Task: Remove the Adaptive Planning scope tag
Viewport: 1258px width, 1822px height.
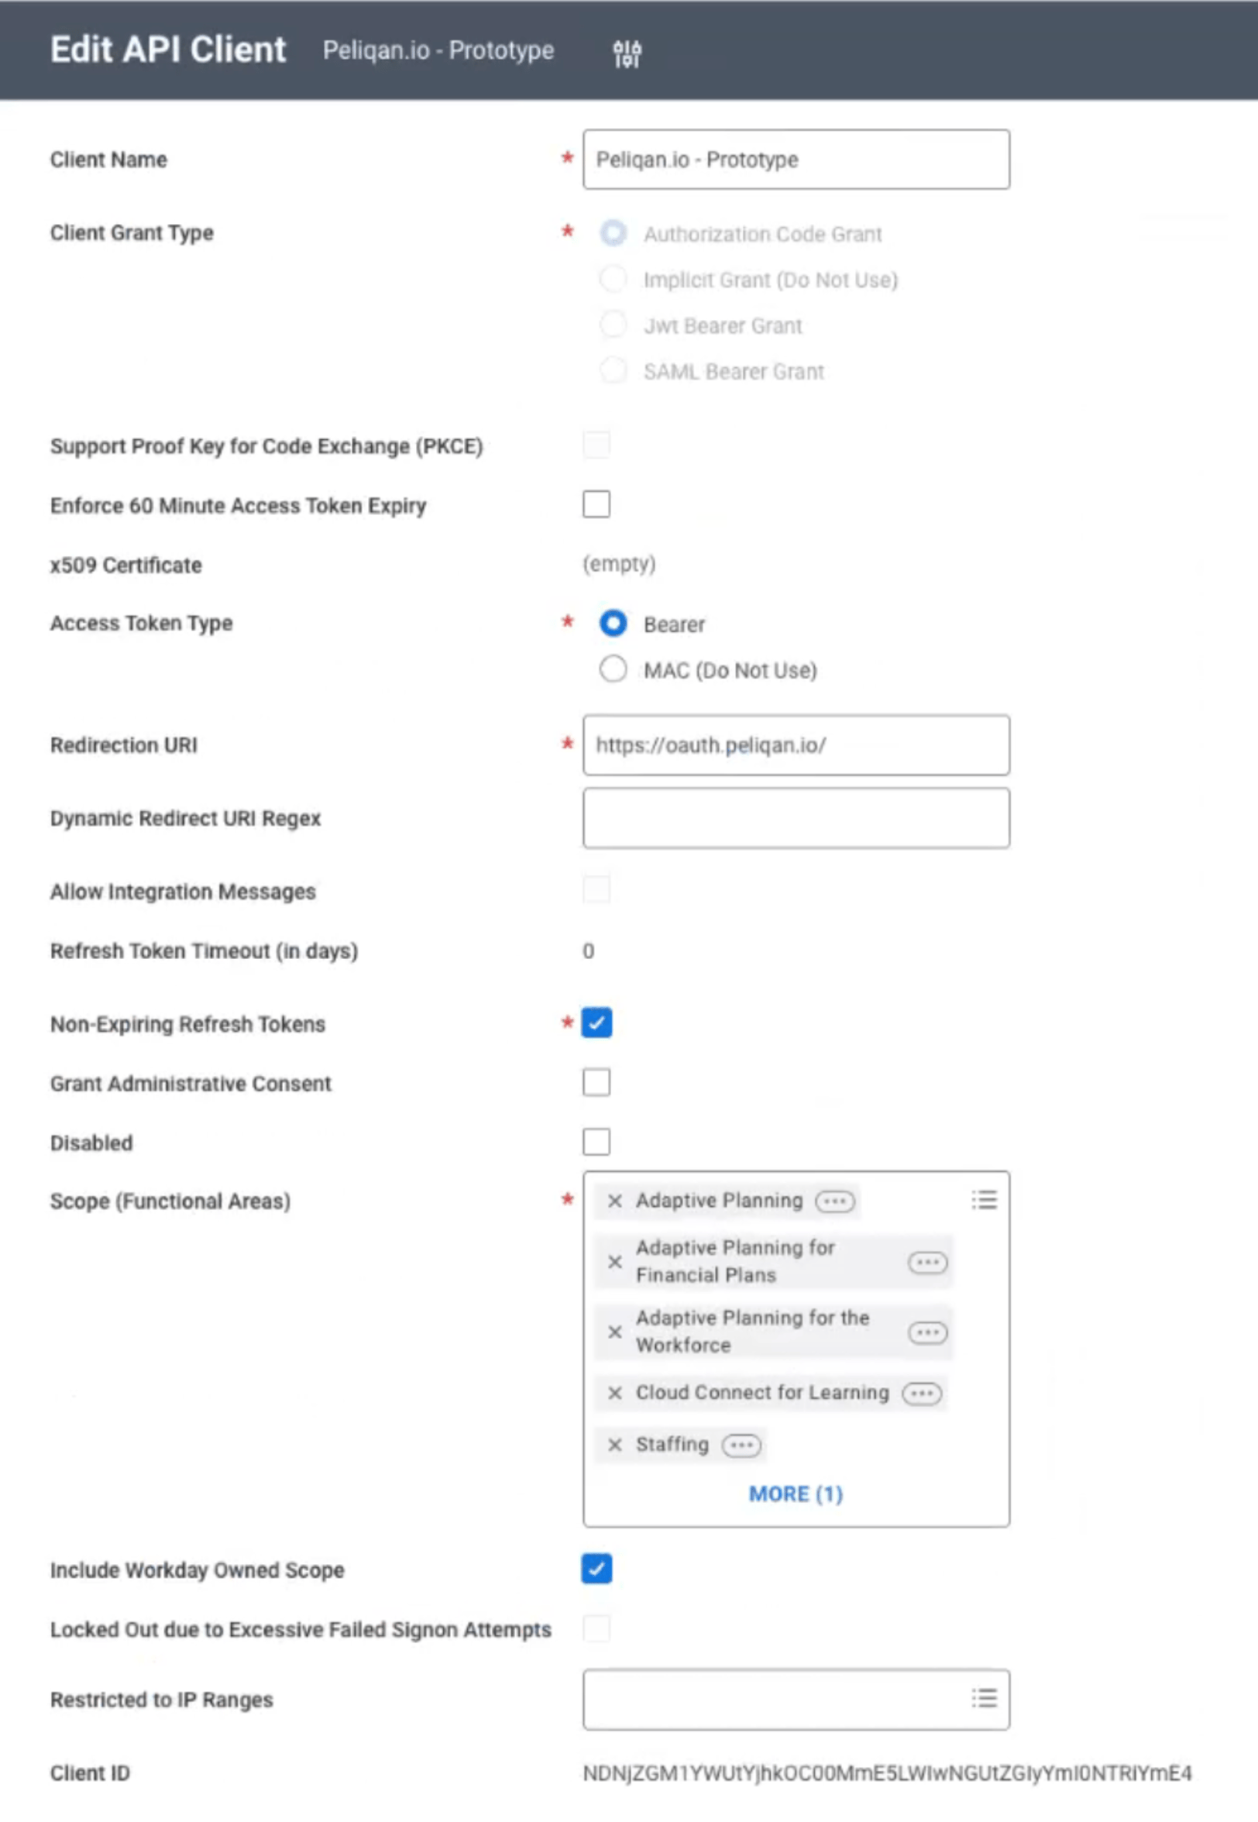Action: pyautogui.click(x=615, y=1200)
